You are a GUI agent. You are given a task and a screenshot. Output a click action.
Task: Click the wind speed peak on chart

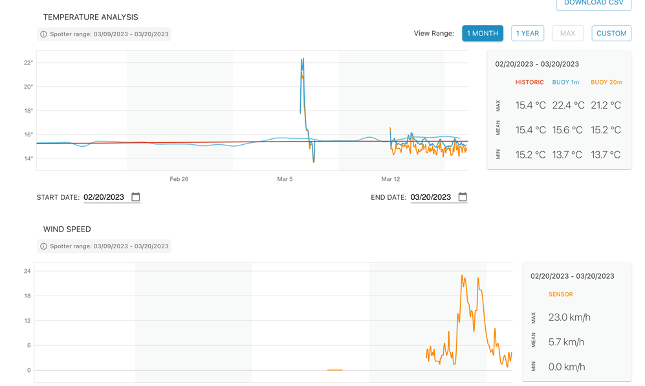click(x=463, y=276)
